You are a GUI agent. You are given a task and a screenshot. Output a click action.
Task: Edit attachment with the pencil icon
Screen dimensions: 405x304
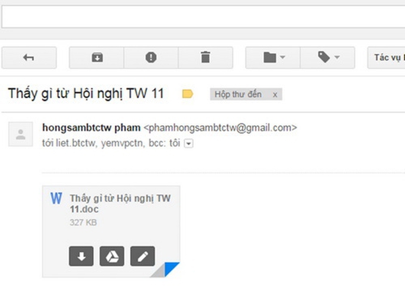(143, 256)
